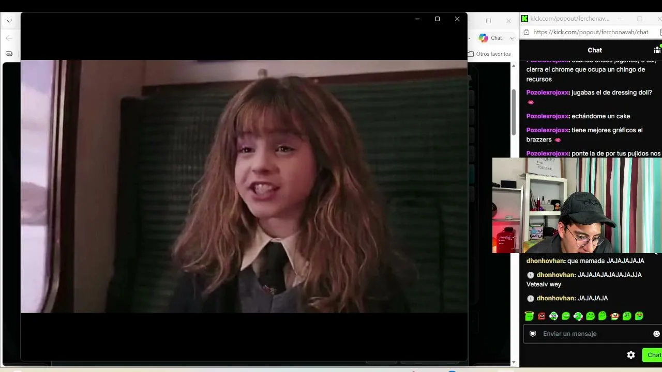Select the heart-eyes crying emote at row end
The height and width of the screenshot is (372, 662).
[x=639, y=316]
